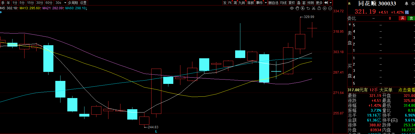
Task: Click the MA5: 302.18 indicator label
Action: tap(9, 8)
